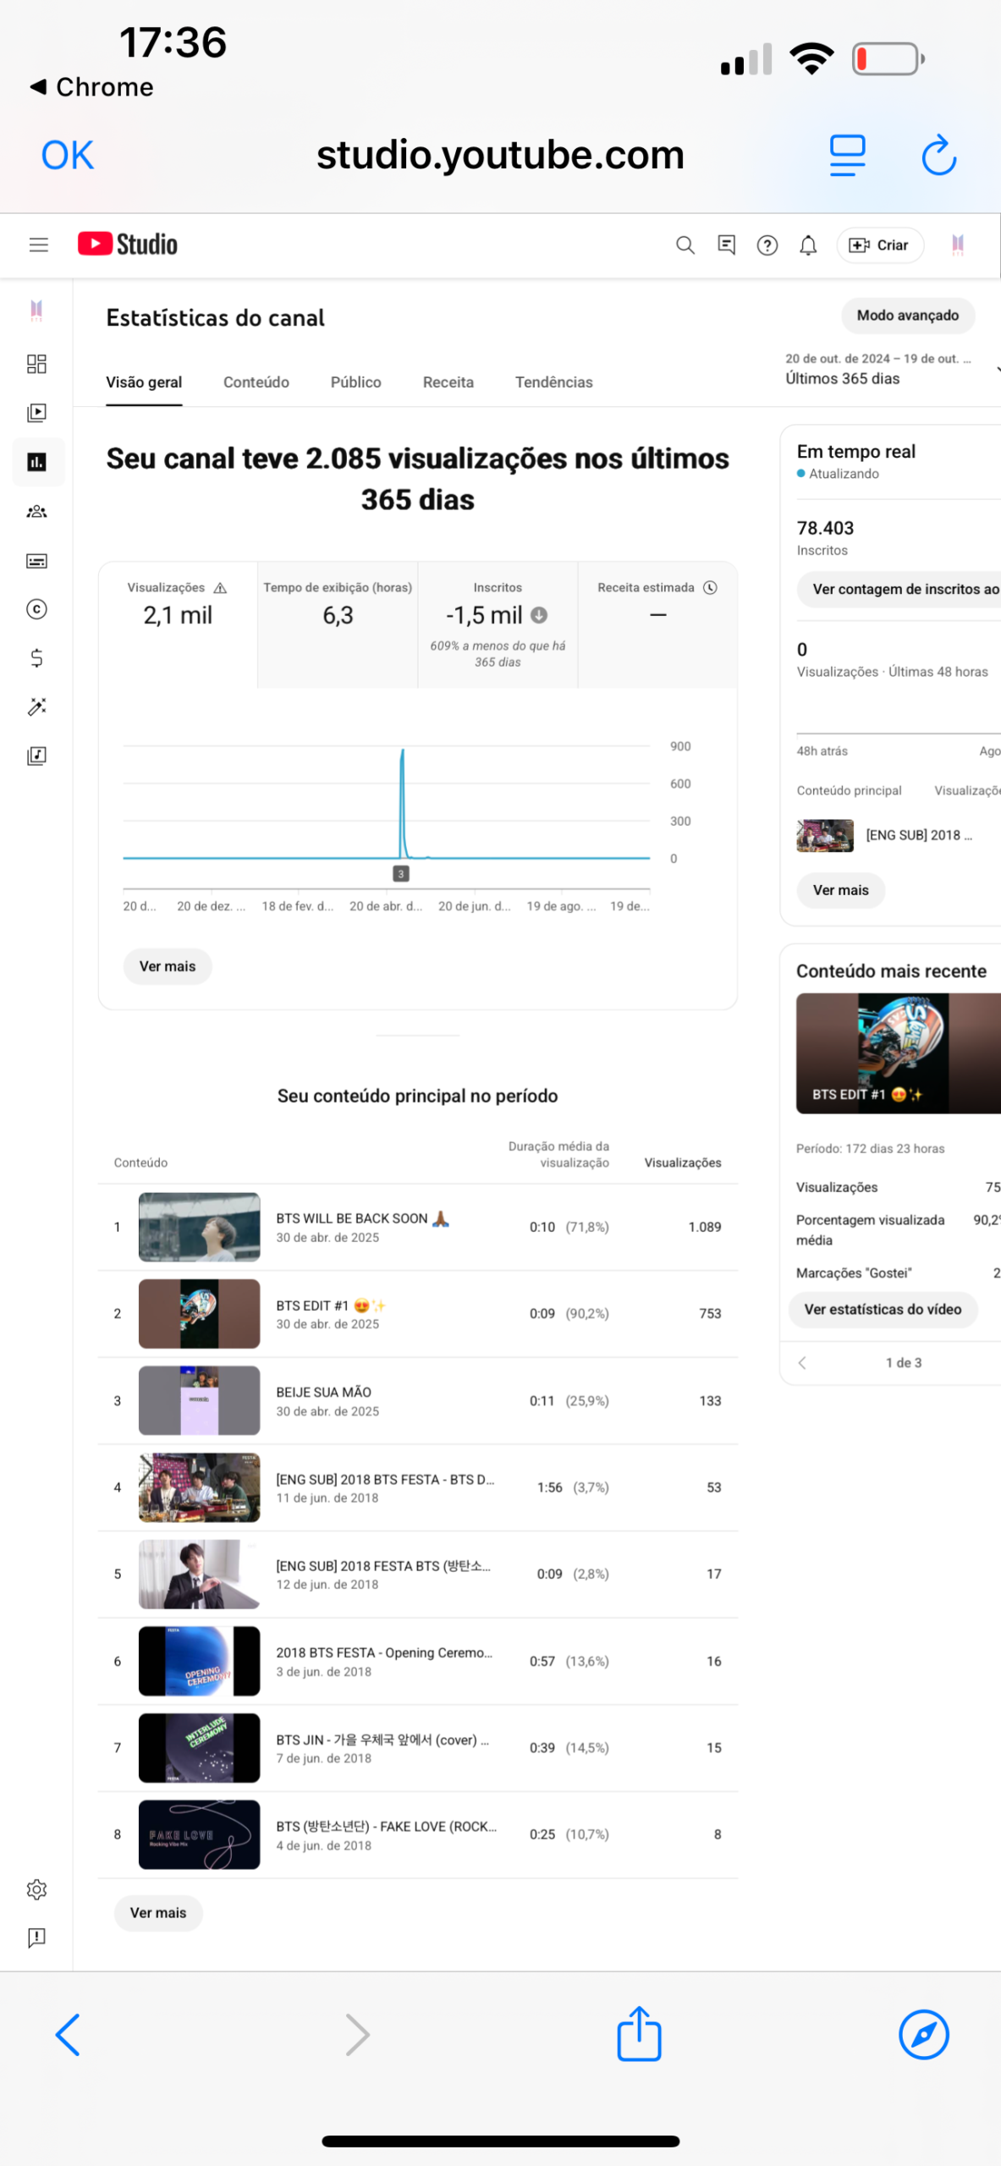Open 2018 FESTA BTS (방탄소... video title

coord(383,1566)
